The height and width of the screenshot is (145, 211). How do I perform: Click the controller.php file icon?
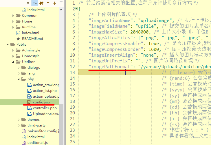30,108
